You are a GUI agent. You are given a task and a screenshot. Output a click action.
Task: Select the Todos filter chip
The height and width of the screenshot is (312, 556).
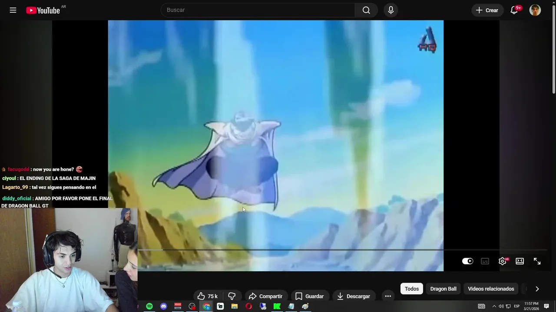[x=412, y=289]
